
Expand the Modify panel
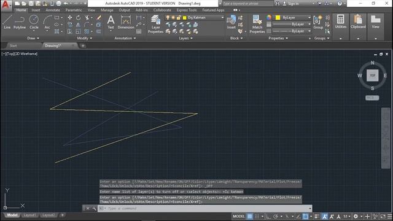pyautogui.click(x=85, y=38)
